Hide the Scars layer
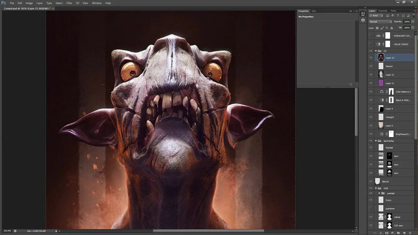 pos(371,200)
